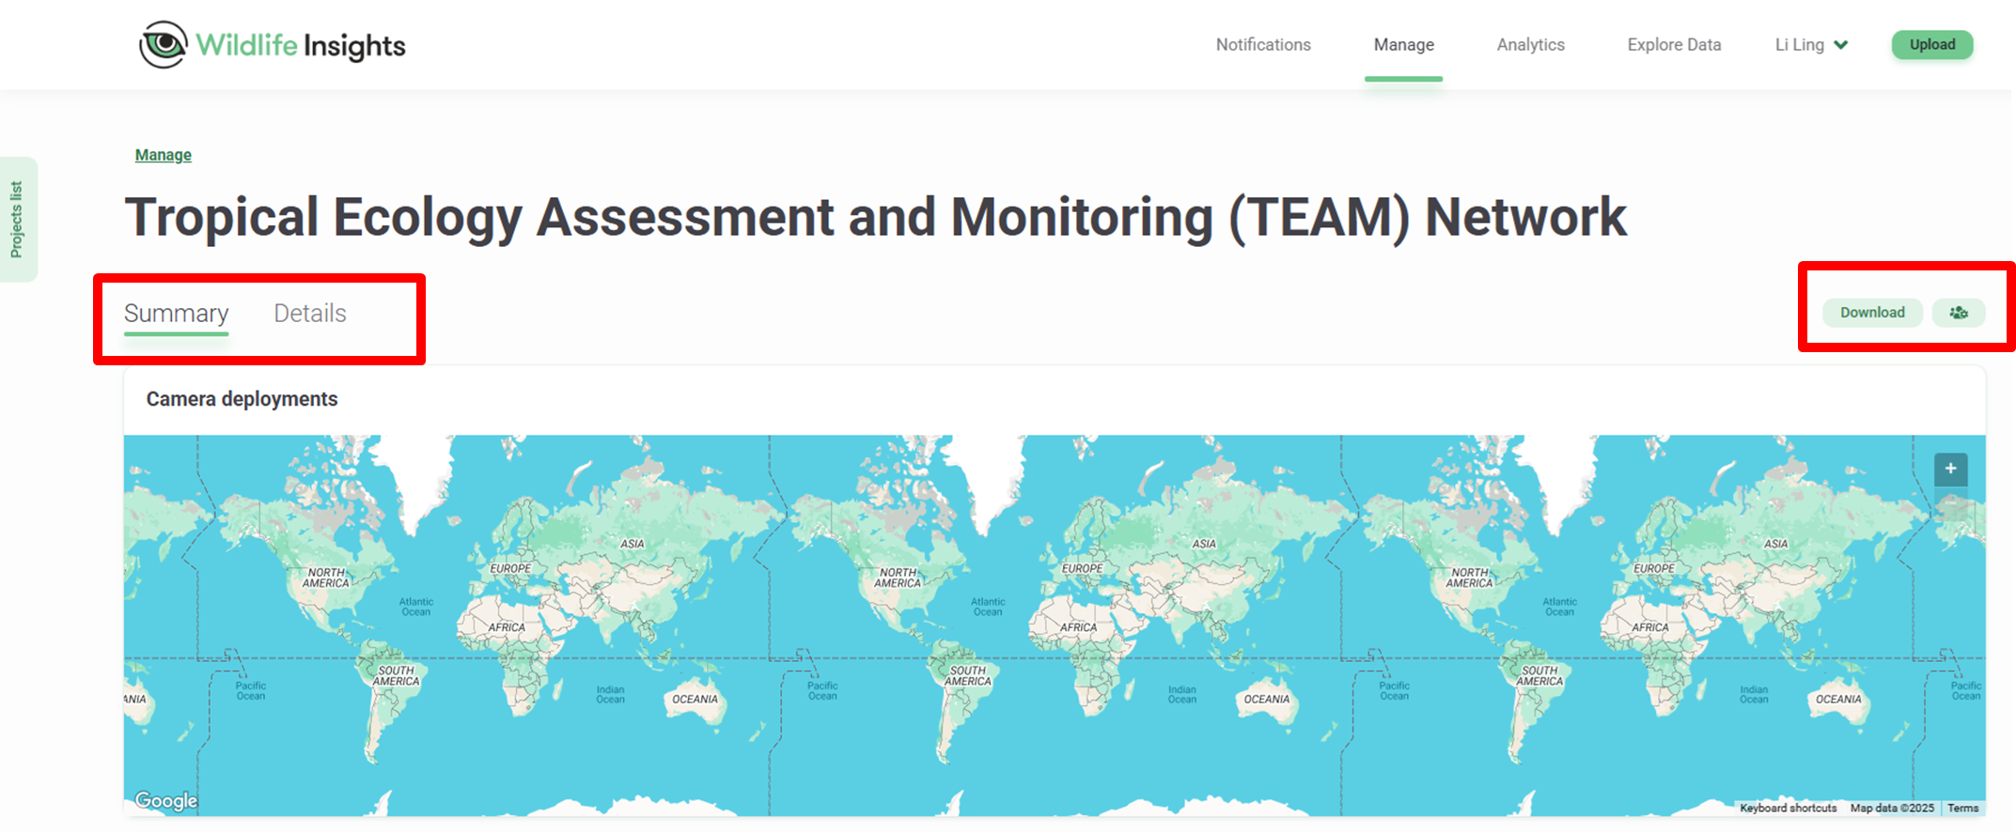2016x832 pixels.
Task: Go to the Manage navigation item
Action: pos(1403,45)
